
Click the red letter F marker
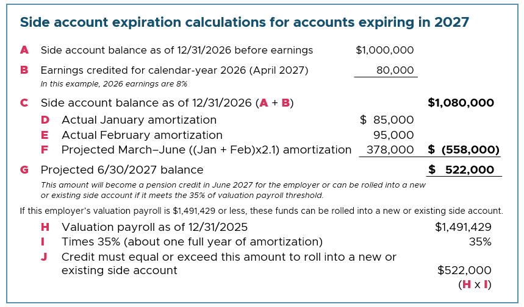(45, 150)
